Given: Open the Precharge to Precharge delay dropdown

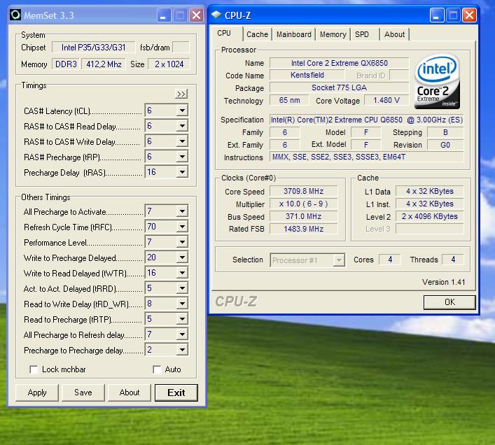Looking at the screenshot, I should point(182,350).
